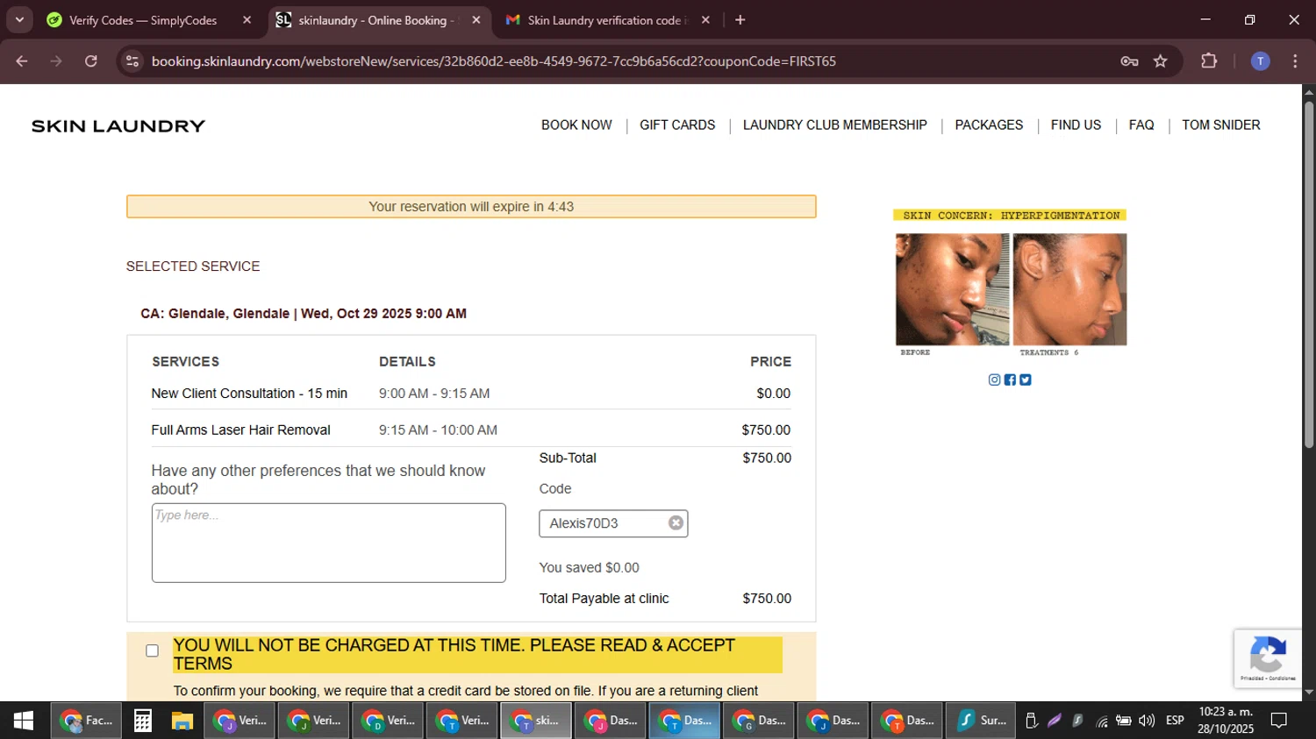Open the FIND US menu item
Screen dimensions: 1316x739
[x=1076, y=125]
